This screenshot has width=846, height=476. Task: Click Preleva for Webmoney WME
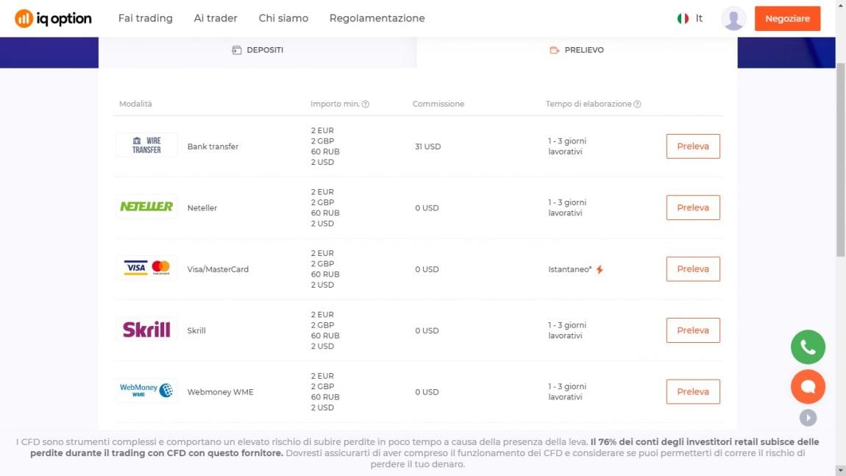point(692,391)
